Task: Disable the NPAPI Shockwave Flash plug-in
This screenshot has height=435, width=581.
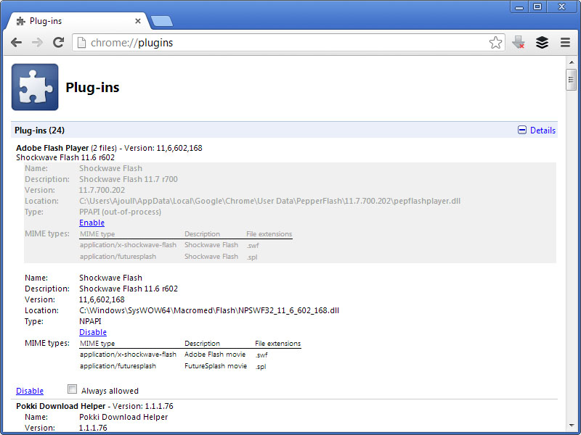Action: (93, 332)
